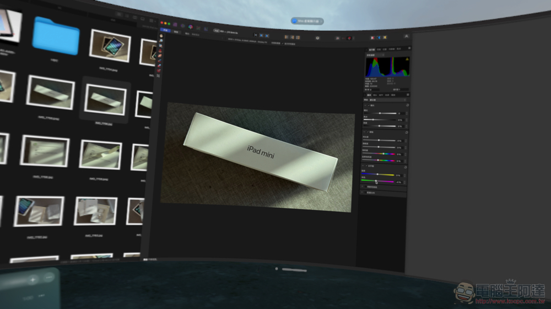This screenshot has width=551, height=309.
Task: Click the middle orange split-view icon
Action: [x=292, y=37]
